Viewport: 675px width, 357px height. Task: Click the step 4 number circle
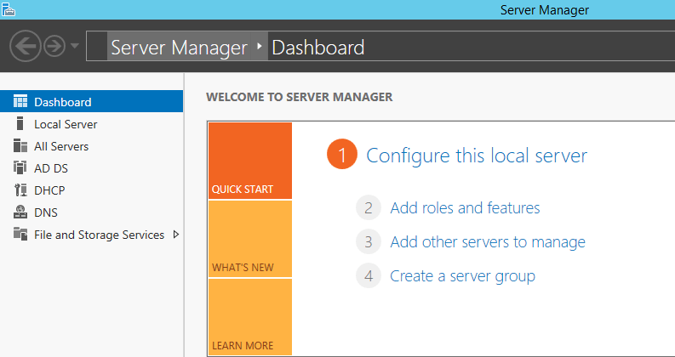coord(369,275)
